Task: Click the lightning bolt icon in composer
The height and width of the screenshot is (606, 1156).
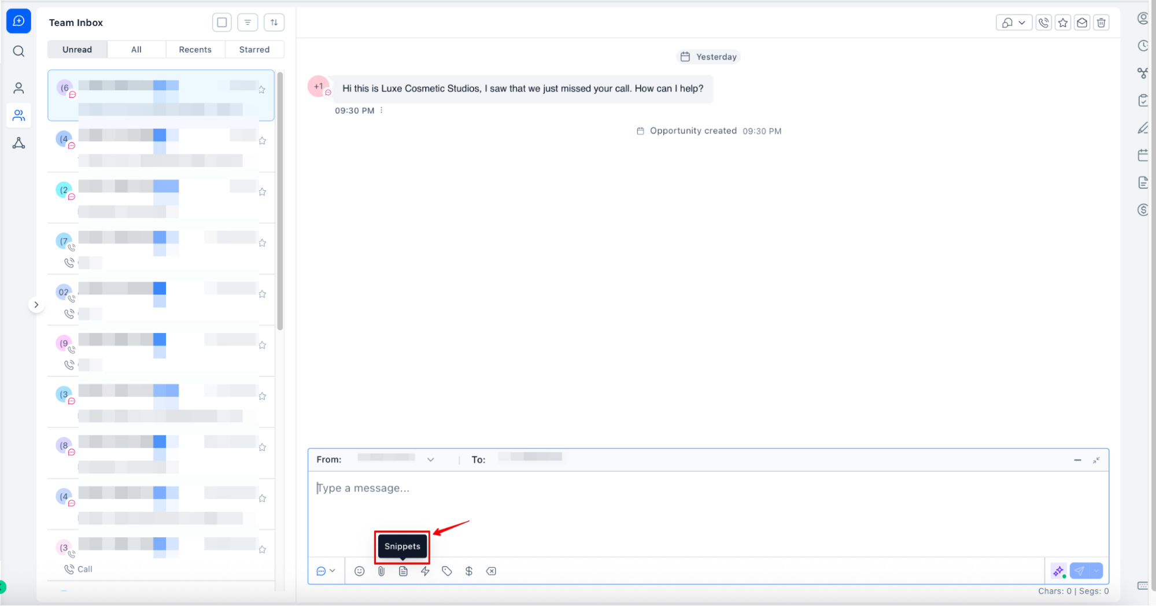Action: click(425, 571)
